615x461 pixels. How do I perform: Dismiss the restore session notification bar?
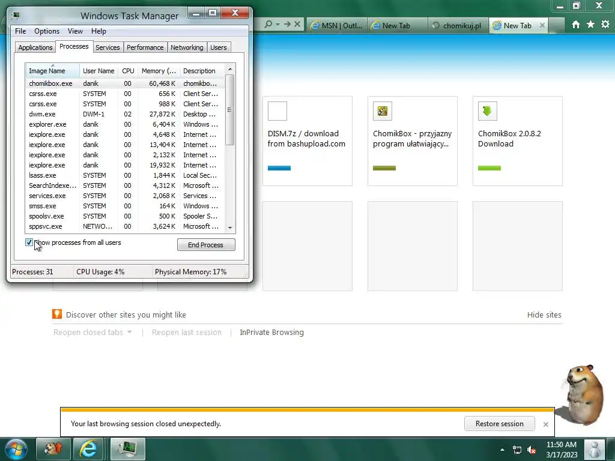pos(545,424)
